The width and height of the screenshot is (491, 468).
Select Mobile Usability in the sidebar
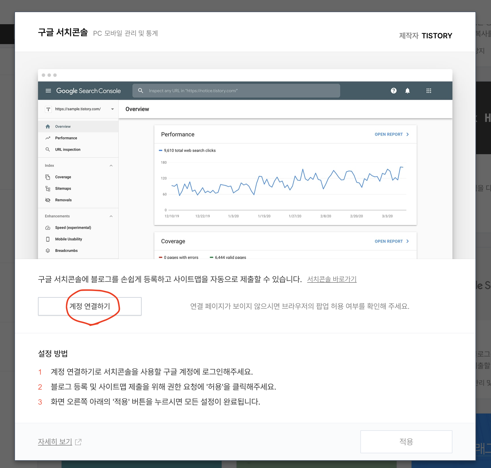(x=78, y=239)
